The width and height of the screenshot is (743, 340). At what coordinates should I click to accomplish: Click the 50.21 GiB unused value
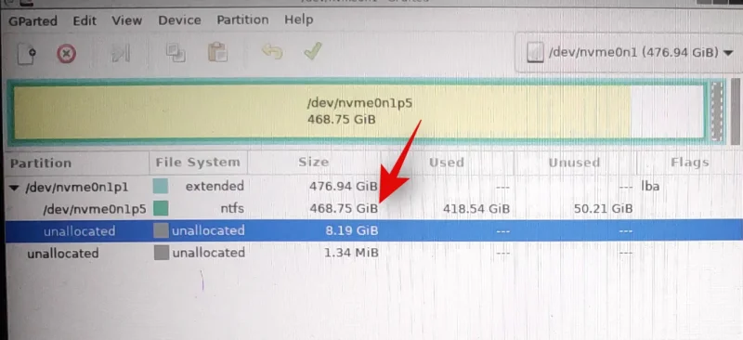603,209
